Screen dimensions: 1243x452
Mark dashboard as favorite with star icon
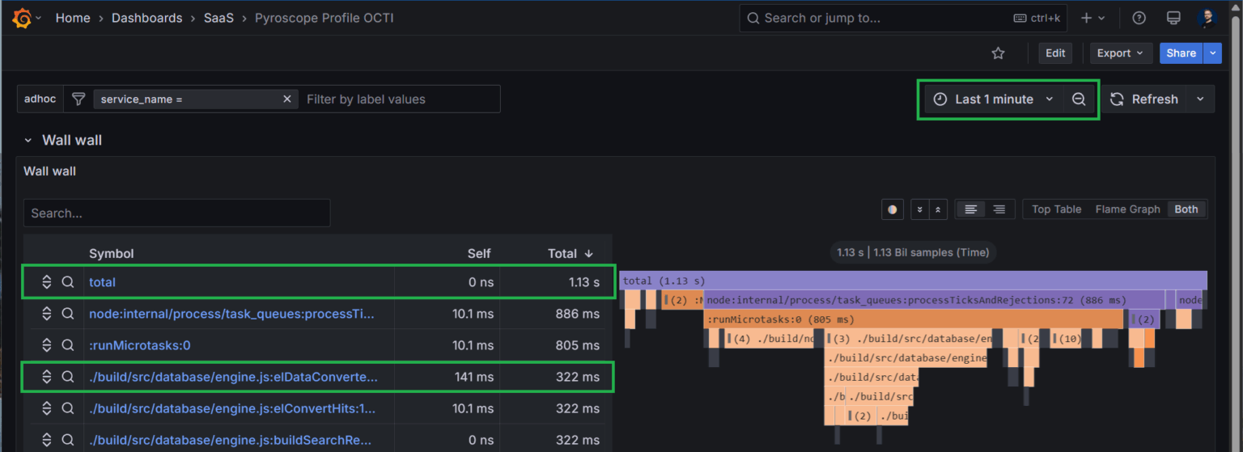pos(998,53)
